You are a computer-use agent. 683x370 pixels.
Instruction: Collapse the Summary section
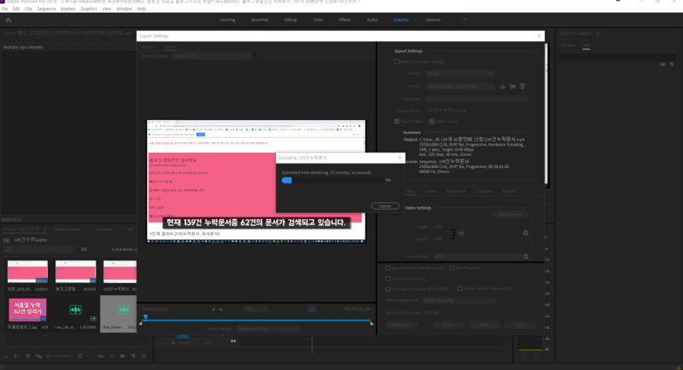tap(398, 132)
